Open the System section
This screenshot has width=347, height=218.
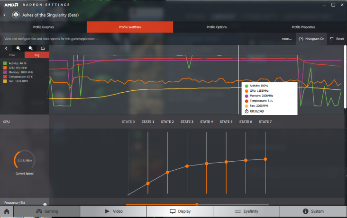[x=313, y=211]
